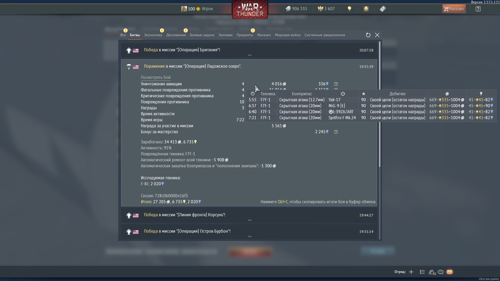Switch to the Экономика tab
Image resolution: width=500 pixels, height=281 pixels.
[153, 35]
